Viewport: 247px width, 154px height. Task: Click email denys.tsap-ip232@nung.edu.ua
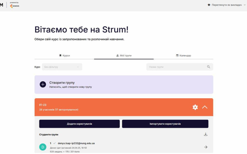pyautogui.click(x=76, y=143)
